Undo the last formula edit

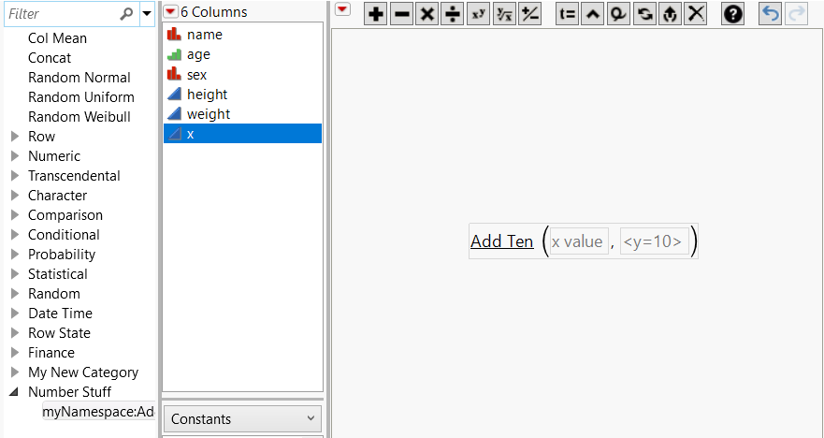tap(770, 14)
